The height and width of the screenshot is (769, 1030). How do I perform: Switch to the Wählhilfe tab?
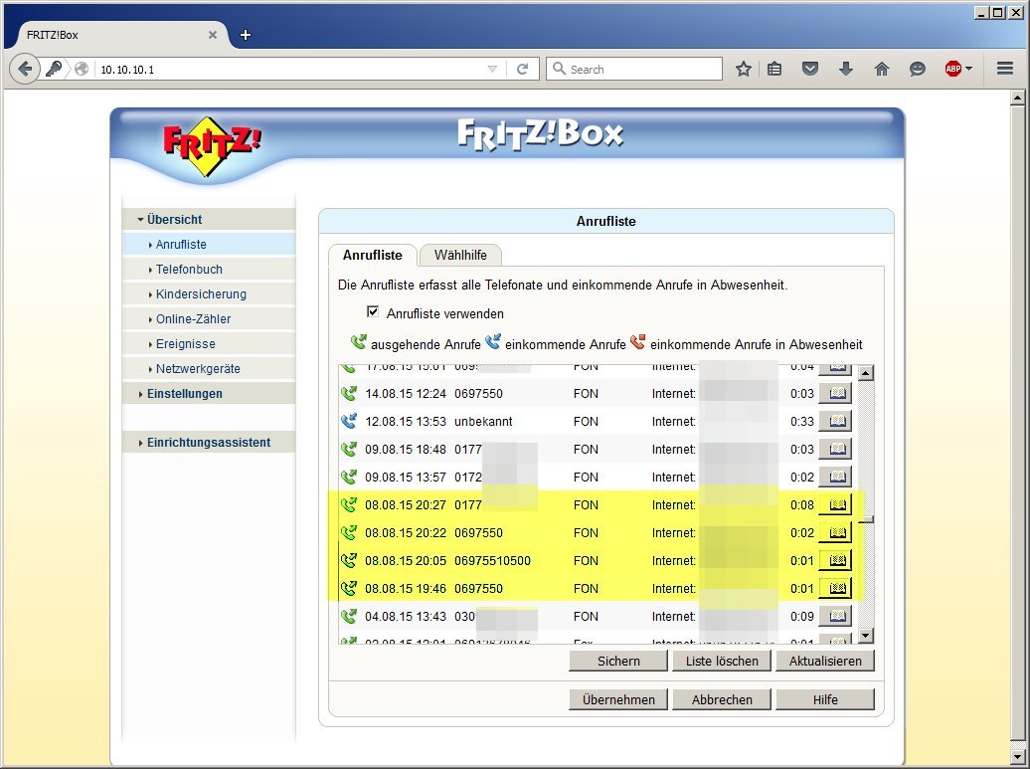tap(460, 256)
